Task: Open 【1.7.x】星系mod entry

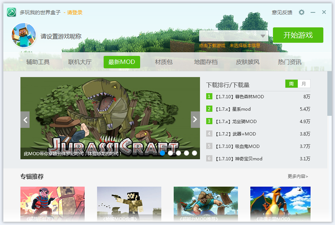Action: point(233,109)
